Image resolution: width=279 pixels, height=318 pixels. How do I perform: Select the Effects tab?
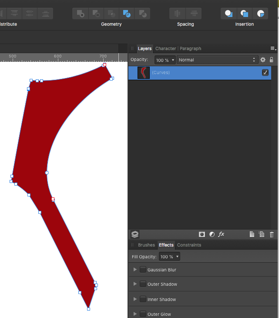pyautogui.click(x=166, y=245)
